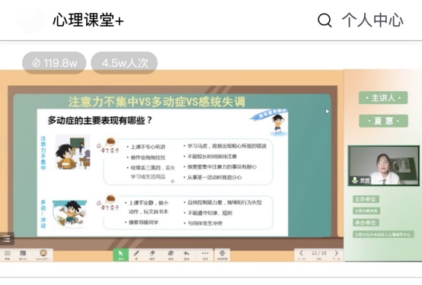Viewport: 422px width, 285px height.
Task: Click the presenter webcam video thumbnail
Action: [x=383, y=166]
